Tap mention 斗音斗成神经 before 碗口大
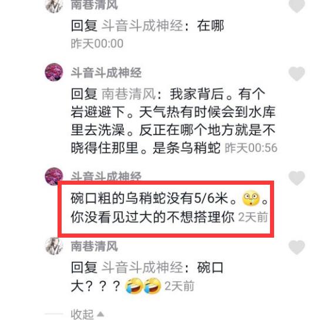This screenshot has height=320, width=314. click(142, 267)
